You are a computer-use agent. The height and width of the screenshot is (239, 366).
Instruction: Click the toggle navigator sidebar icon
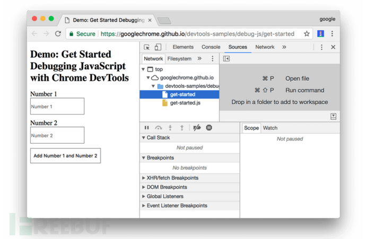point(226,59)
